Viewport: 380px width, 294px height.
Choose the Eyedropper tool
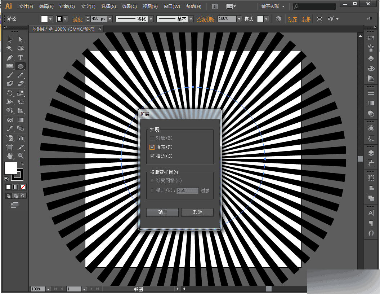[10, 128]
